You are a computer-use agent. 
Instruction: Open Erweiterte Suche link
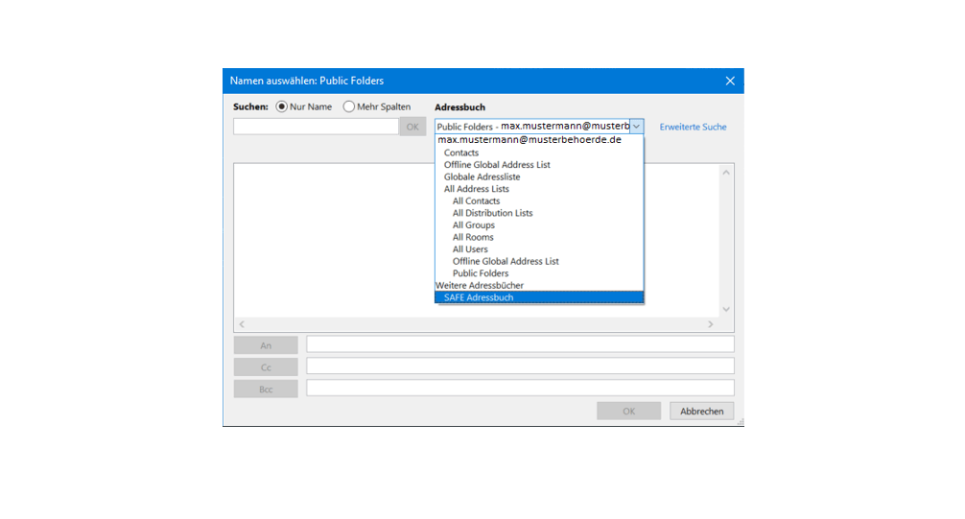point(693,127)
